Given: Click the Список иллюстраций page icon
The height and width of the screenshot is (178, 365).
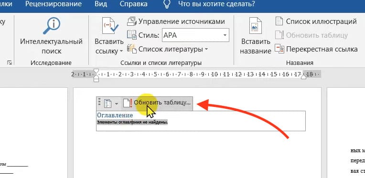Looking at the screenshot, I should pos(279,21).
